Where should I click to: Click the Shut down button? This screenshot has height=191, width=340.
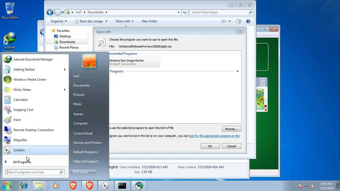[x=80, y=172]
